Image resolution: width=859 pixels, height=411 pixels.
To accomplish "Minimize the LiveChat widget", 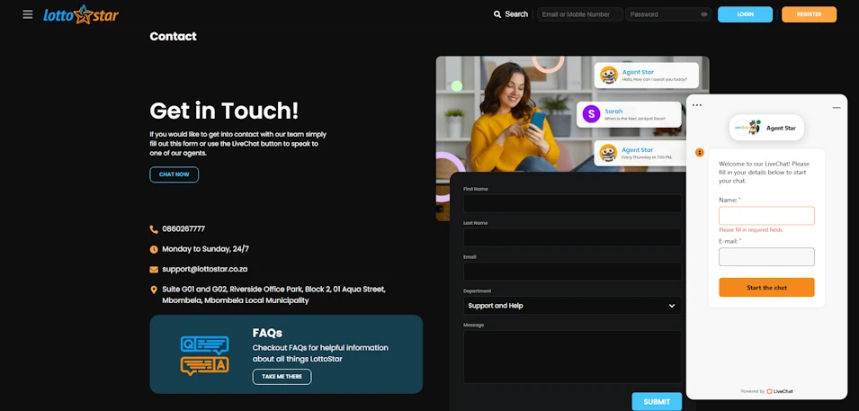I will 837,108.
